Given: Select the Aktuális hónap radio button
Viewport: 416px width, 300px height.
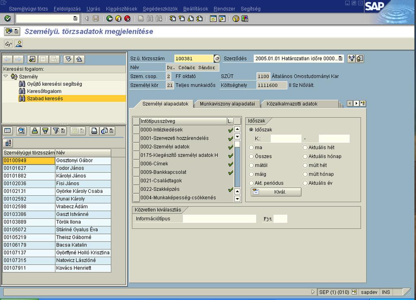Looking at the screenshot, I should 305,156.
